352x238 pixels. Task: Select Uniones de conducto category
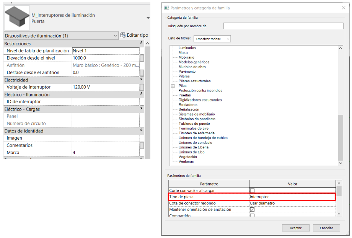[x=195, y=143]
